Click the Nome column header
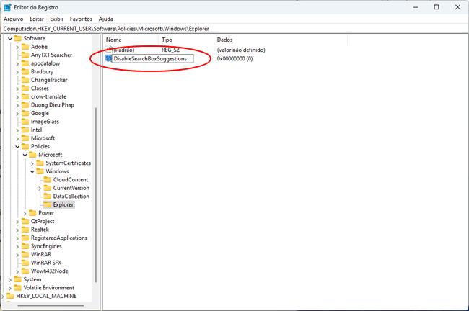Image resolution: width=469 pixels, height=311 pixels. pyautogui.click(x=115, y=40)
